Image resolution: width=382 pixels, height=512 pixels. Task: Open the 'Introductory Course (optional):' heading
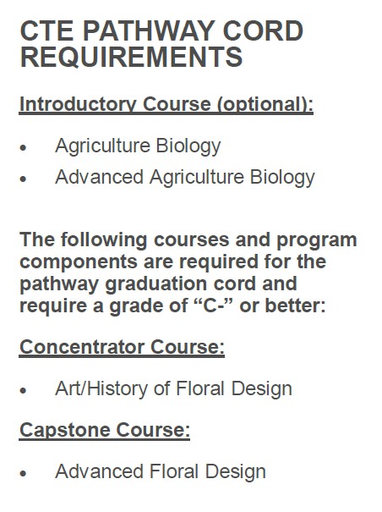pyautogui.click(x=166, y=105)
